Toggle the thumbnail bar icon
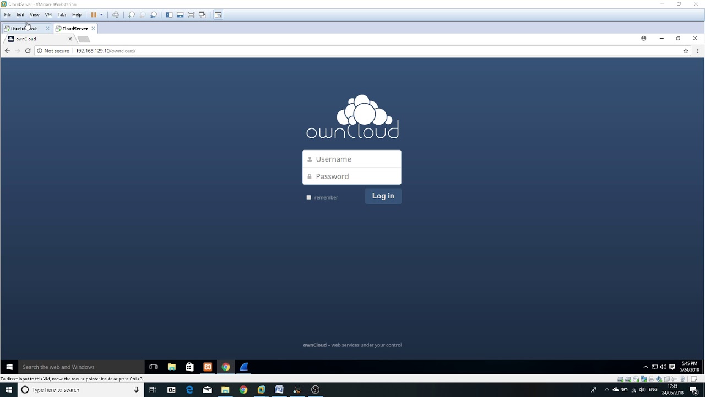Screen dimensions: 705x397 tap(180, 15)
